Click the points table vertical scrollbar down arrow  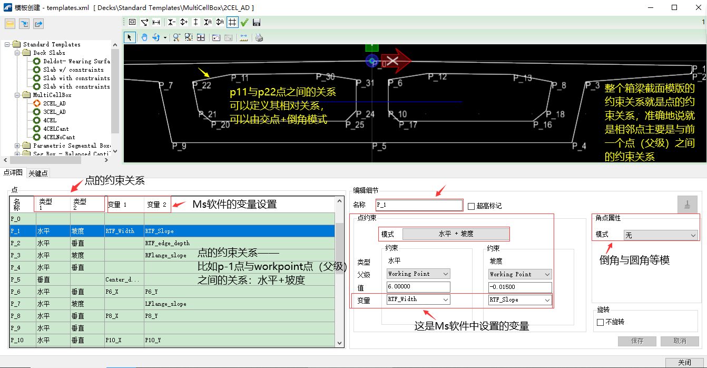coord(339,343)
